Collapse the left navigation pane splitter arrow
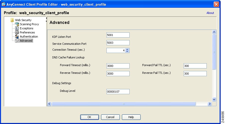This screenshot has width=225, height=124. (46, 18)
